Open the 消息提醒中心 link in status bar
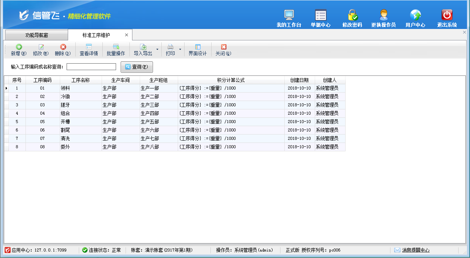This screenshot has height=258, width=470. coord(416,250)
